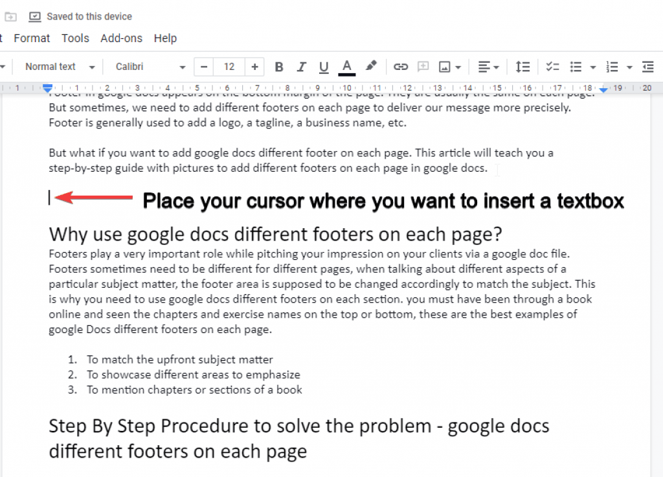663x477 pixels.
Task: Decrease font size with minus button
Action: 204,67
